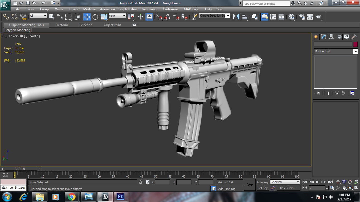
Task: Activate the Select Object tool
Action: coord(52,17)
